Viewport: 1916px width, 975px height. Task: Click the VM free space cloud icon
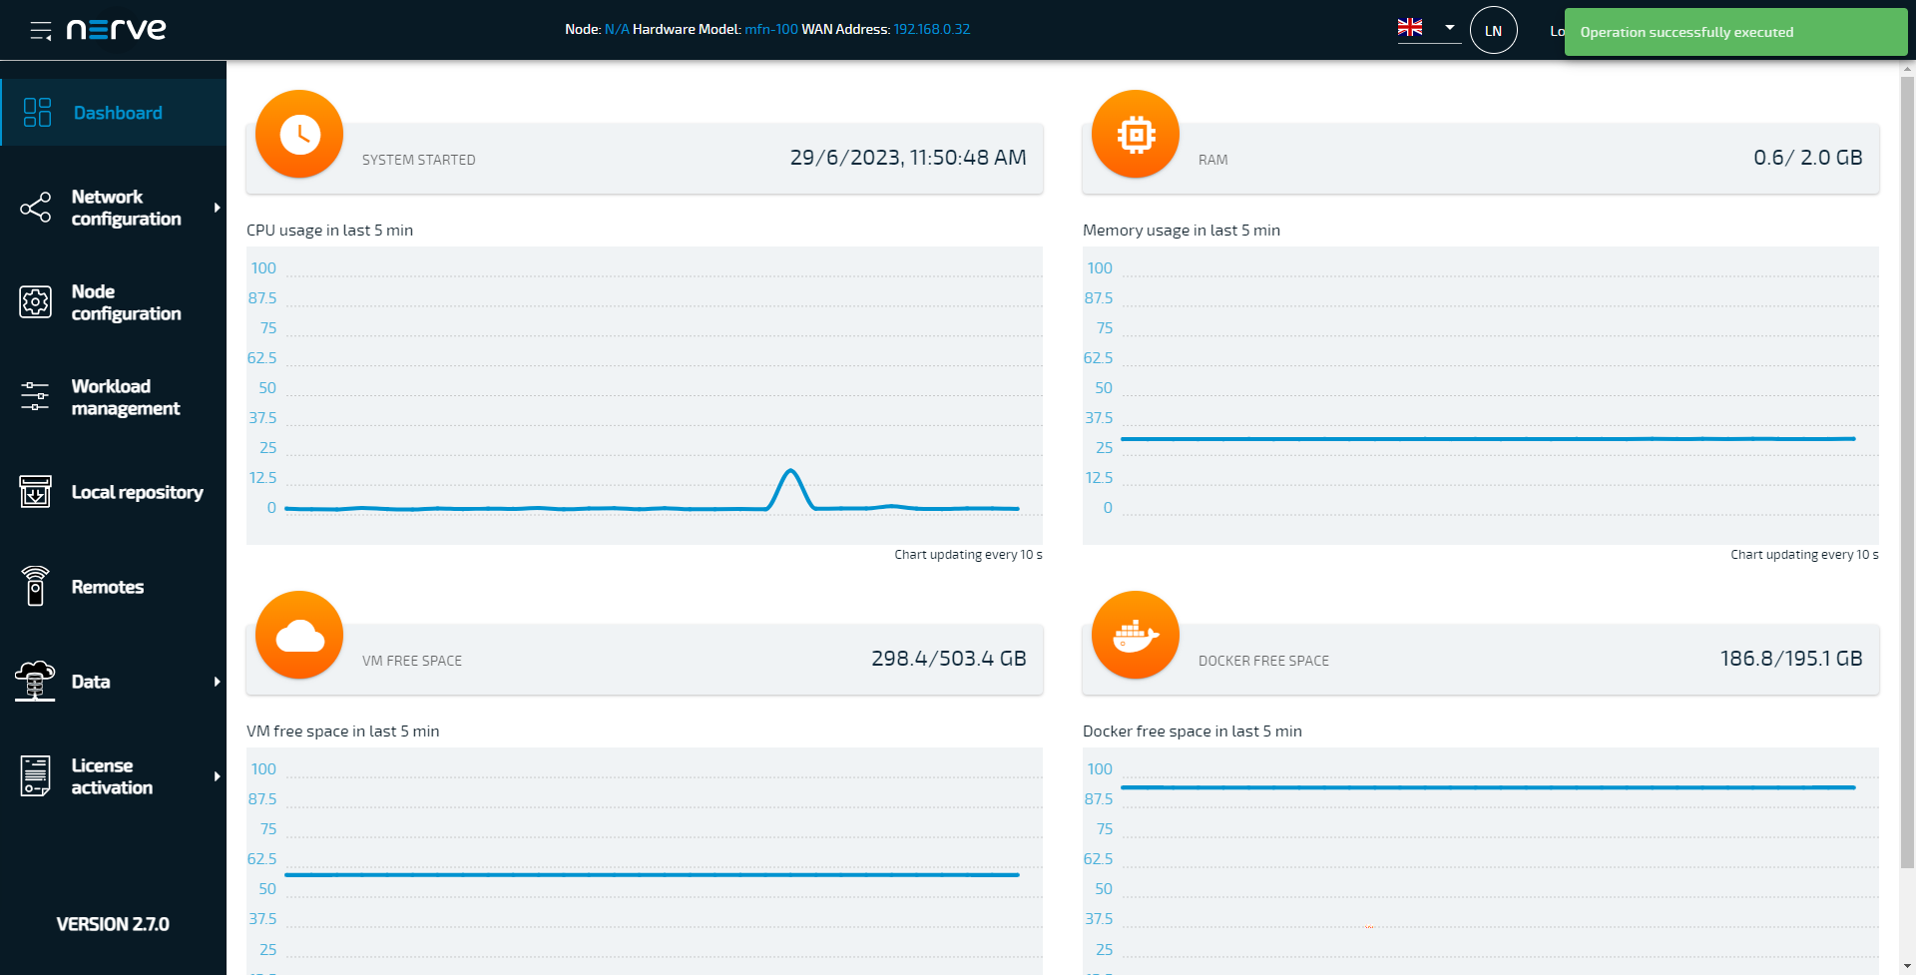[x=299, y=635]
